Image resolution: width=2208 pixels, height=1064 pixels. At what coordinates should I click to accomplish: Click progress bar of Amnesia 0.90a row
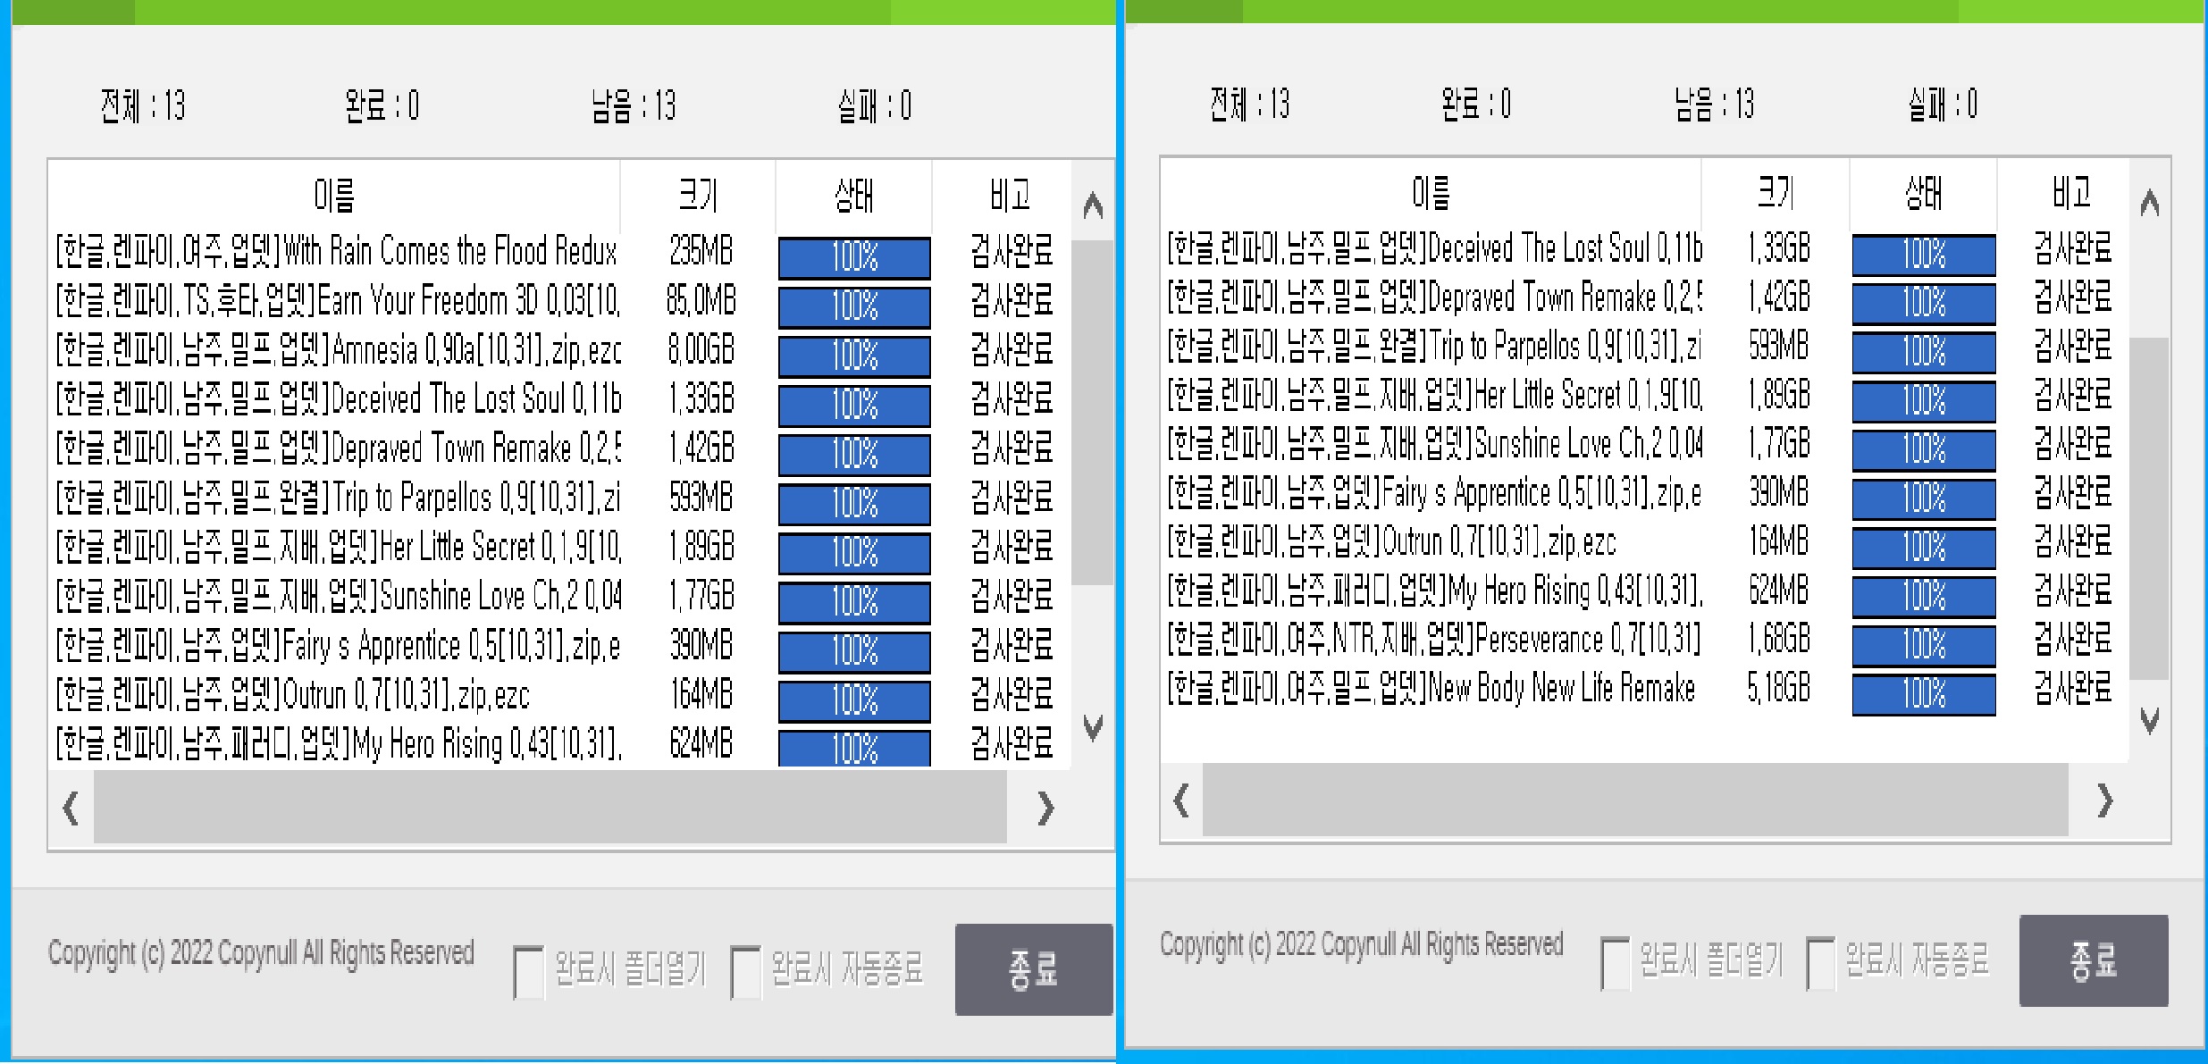854,356
